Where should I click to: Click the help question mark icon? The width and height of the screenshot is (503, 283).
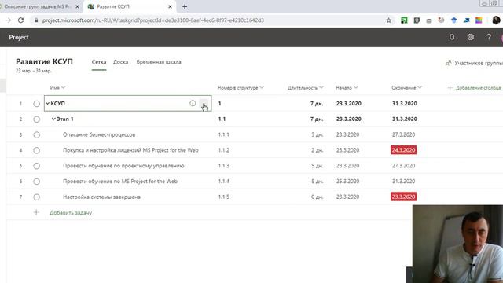pos(489,37)
